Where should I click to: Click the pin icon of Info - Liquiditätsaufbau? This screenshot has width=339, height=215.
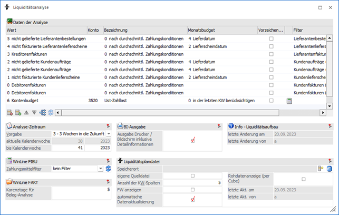[330, 126]
